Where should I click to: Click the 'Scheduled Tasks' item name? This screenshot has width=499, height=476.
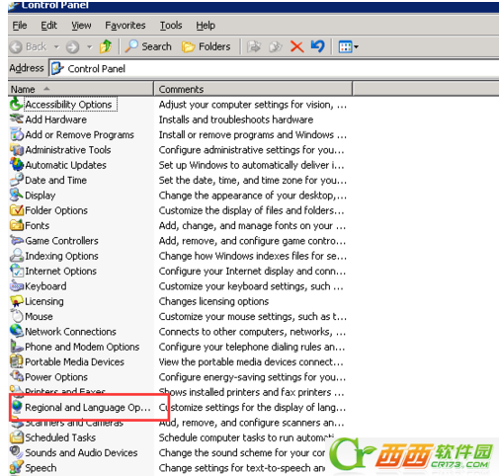coord(60,437)
